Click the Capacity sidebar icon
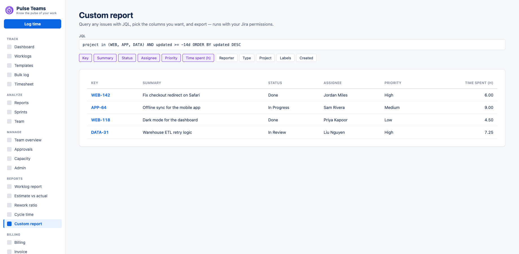Screen dimensions: 519x254 click(x=9, y=159)
